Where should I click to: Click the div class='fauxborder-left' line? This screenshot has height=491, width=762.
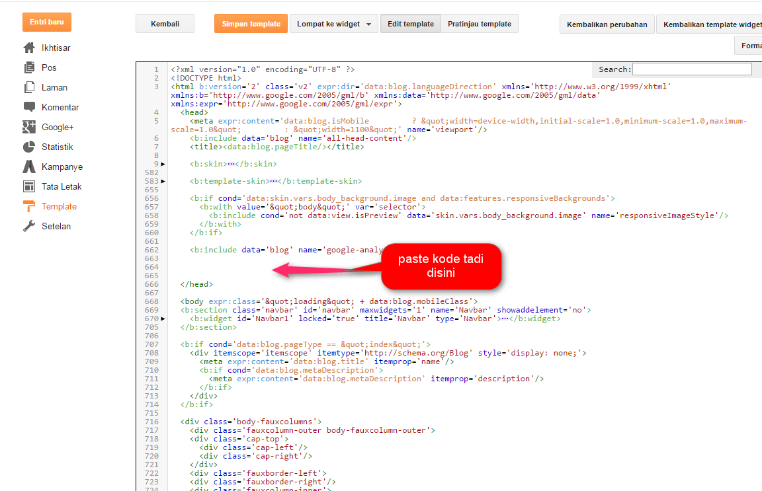258,473
